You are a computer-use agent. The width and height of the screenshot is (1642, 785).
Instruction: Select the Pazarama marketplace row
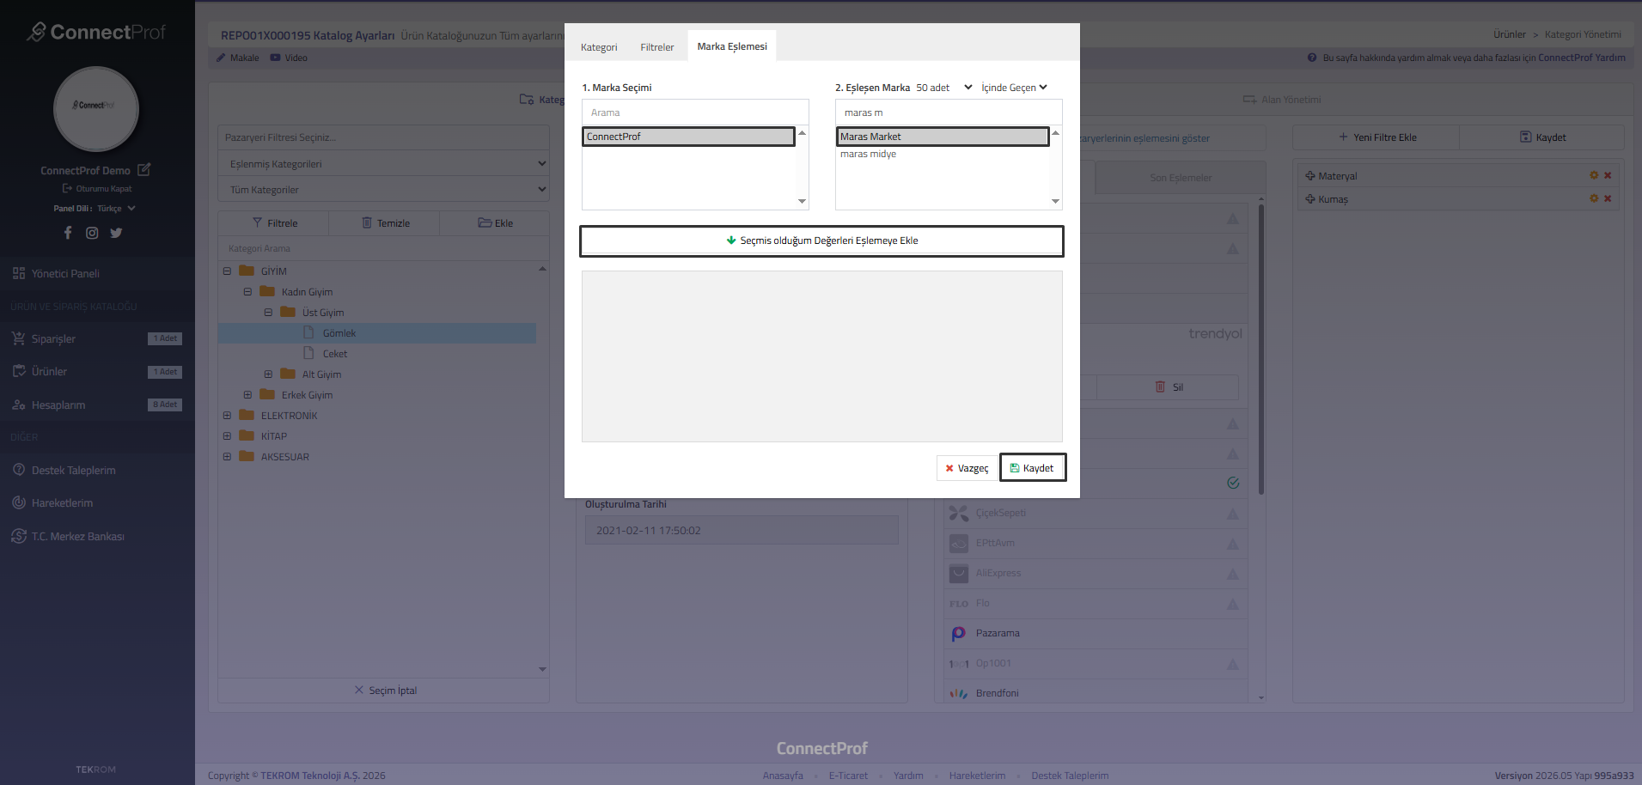click(1096, 633)
